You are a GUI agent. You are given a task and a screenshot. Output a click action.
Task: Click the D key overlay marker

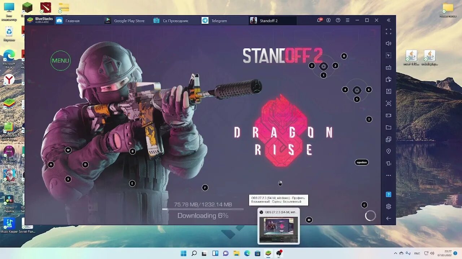click(85, 164)
